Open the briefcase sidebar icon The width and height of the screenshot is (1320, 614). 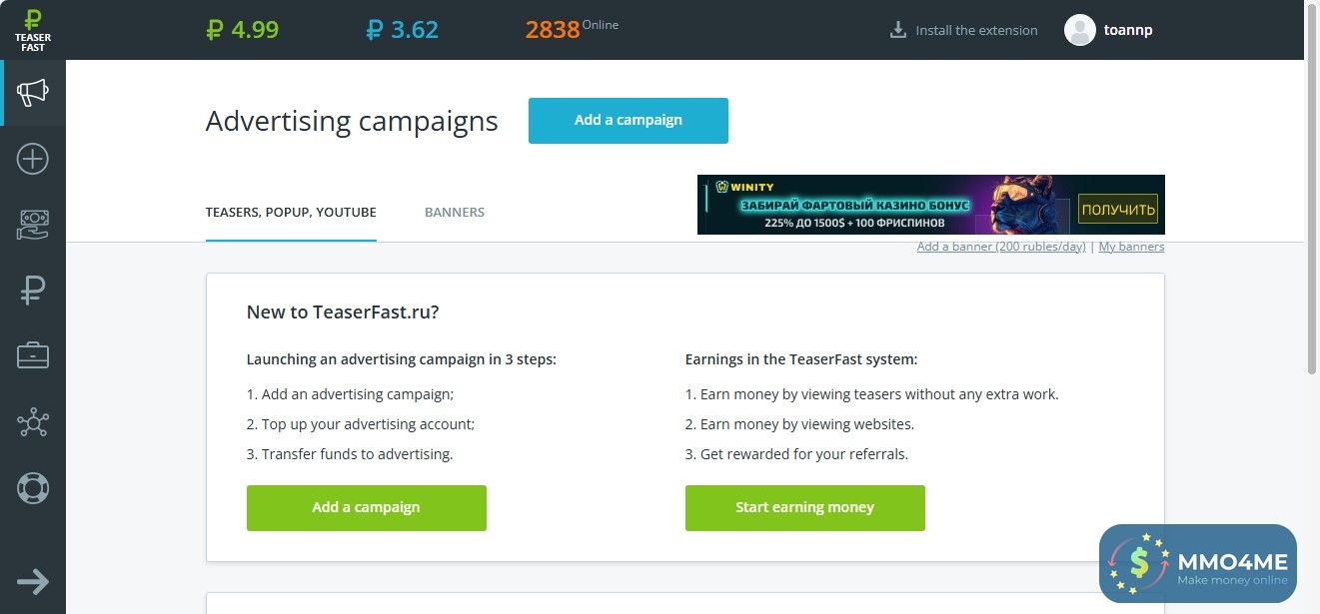click(33, 355)
